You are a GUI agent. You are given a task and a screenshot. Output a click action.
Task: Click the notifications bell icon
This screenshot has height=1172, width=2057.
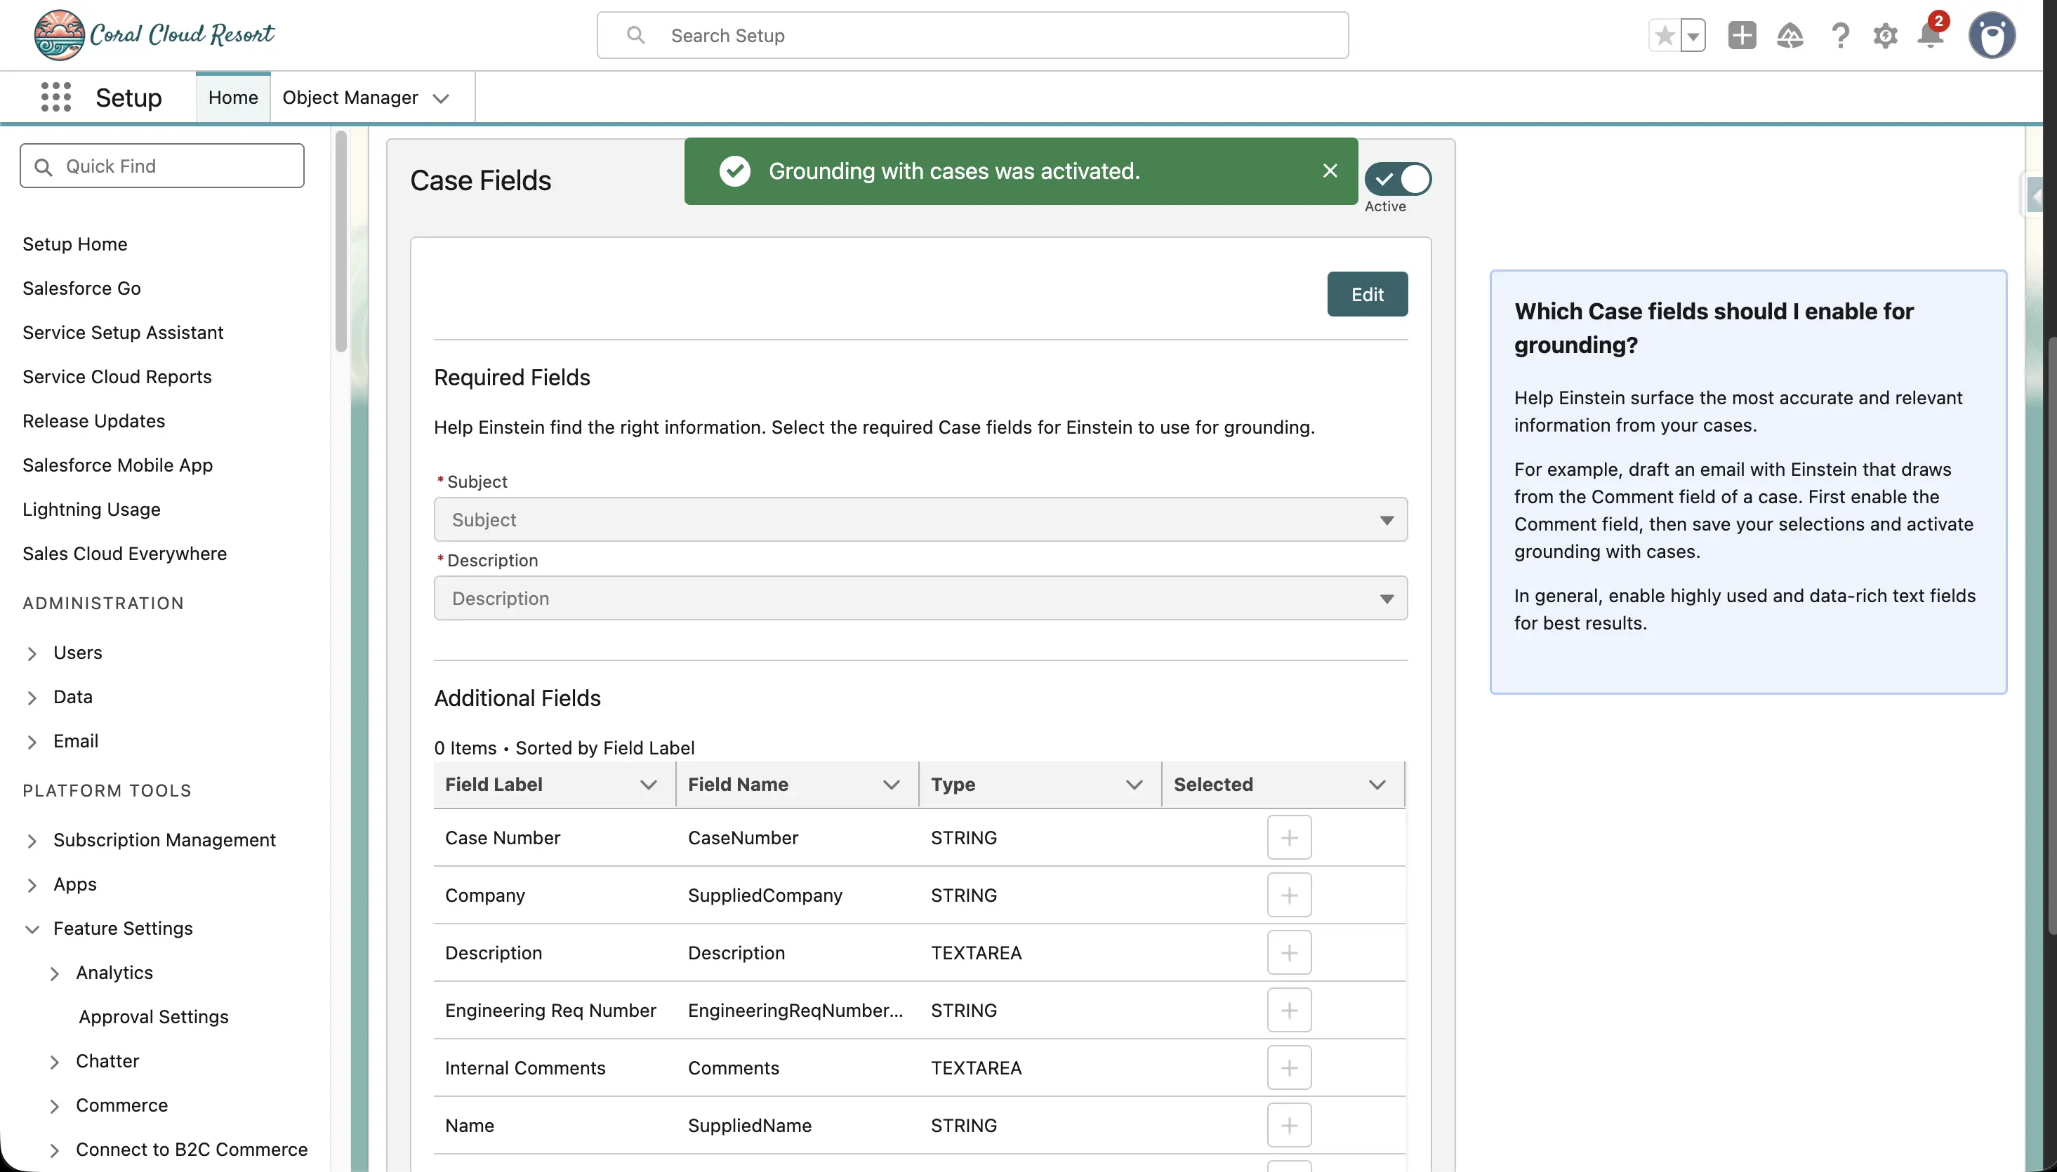pyautogui.click(x=1930, y=35)
